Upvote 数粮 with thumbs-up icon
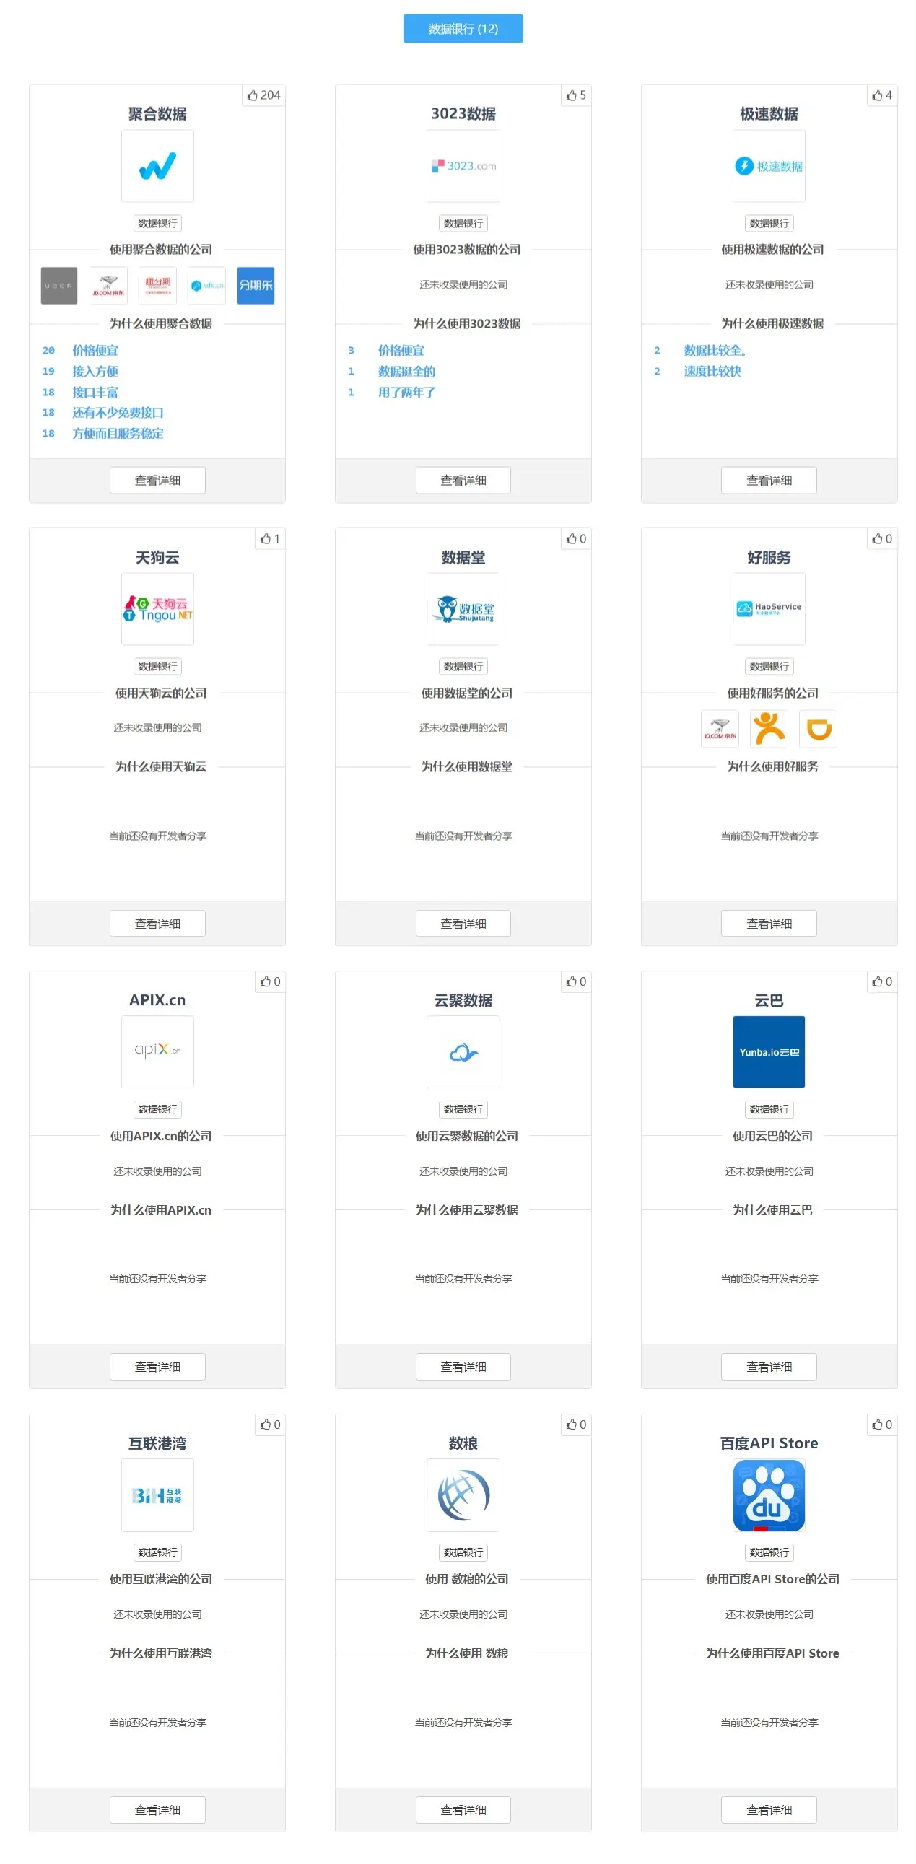The height and width of the screenshot is (1864, 916). pyautogui.click(x=575, y=1424)
